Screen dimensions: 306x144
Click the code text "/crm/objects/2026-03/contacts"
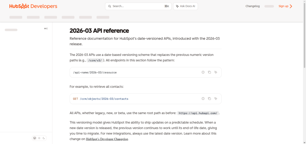tap(104, 99)
